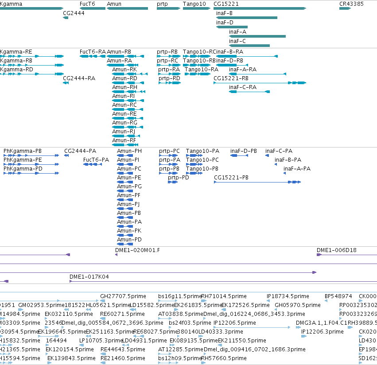Select protein CG2444-PA
This screenshot has width=377, height=365.
click(x=80, y=151)
